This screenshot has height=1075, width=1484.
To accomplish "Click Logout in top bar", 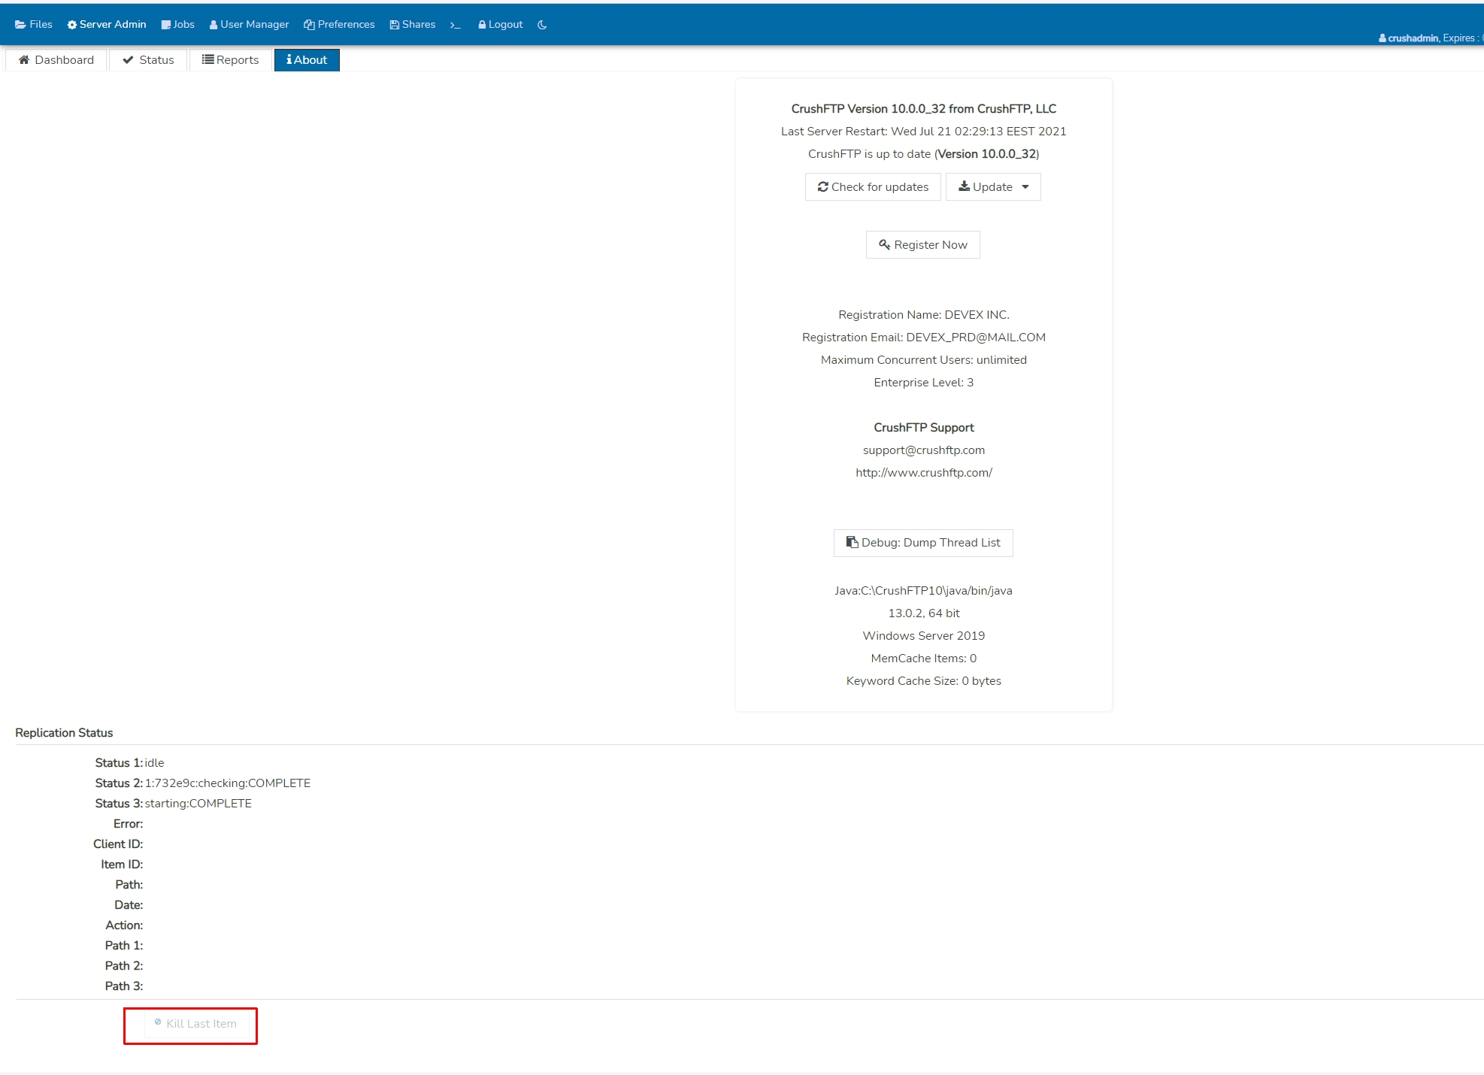I will pos(501,25).
